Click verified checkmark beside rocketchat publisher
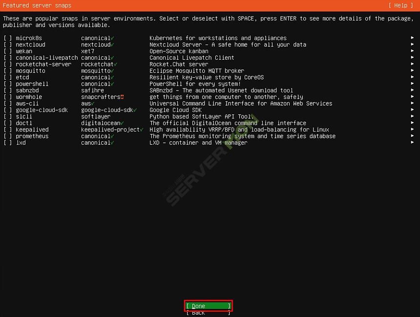The width and height of the screenshot is (420, 317). pyautogui.click(x=115, y=65)
